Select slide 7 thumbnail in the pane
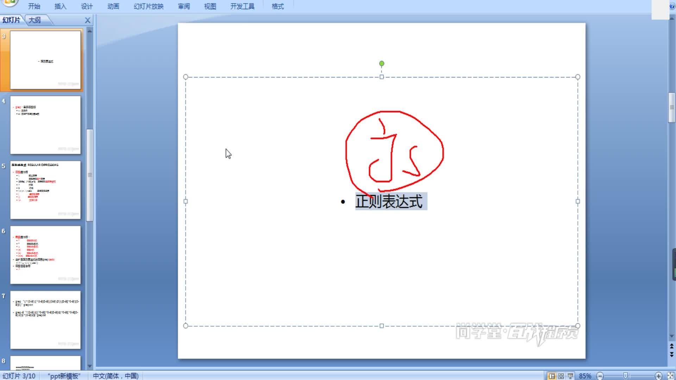Screen dimensions: 676x380 45,320
